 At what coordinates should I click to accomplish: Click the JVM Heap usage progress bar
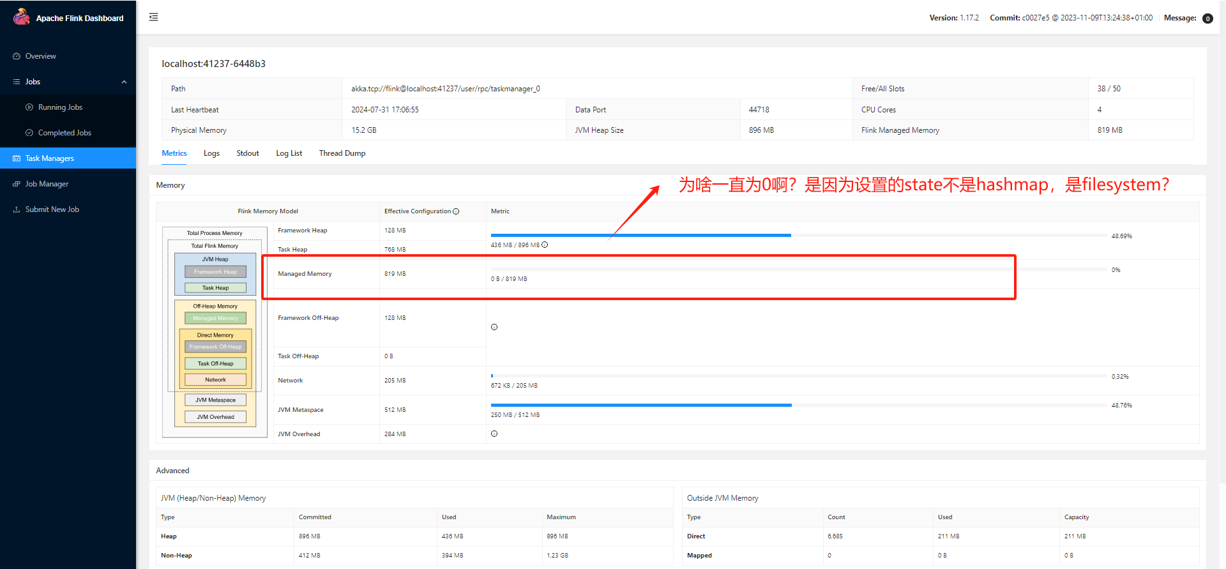tap(798, 236)
